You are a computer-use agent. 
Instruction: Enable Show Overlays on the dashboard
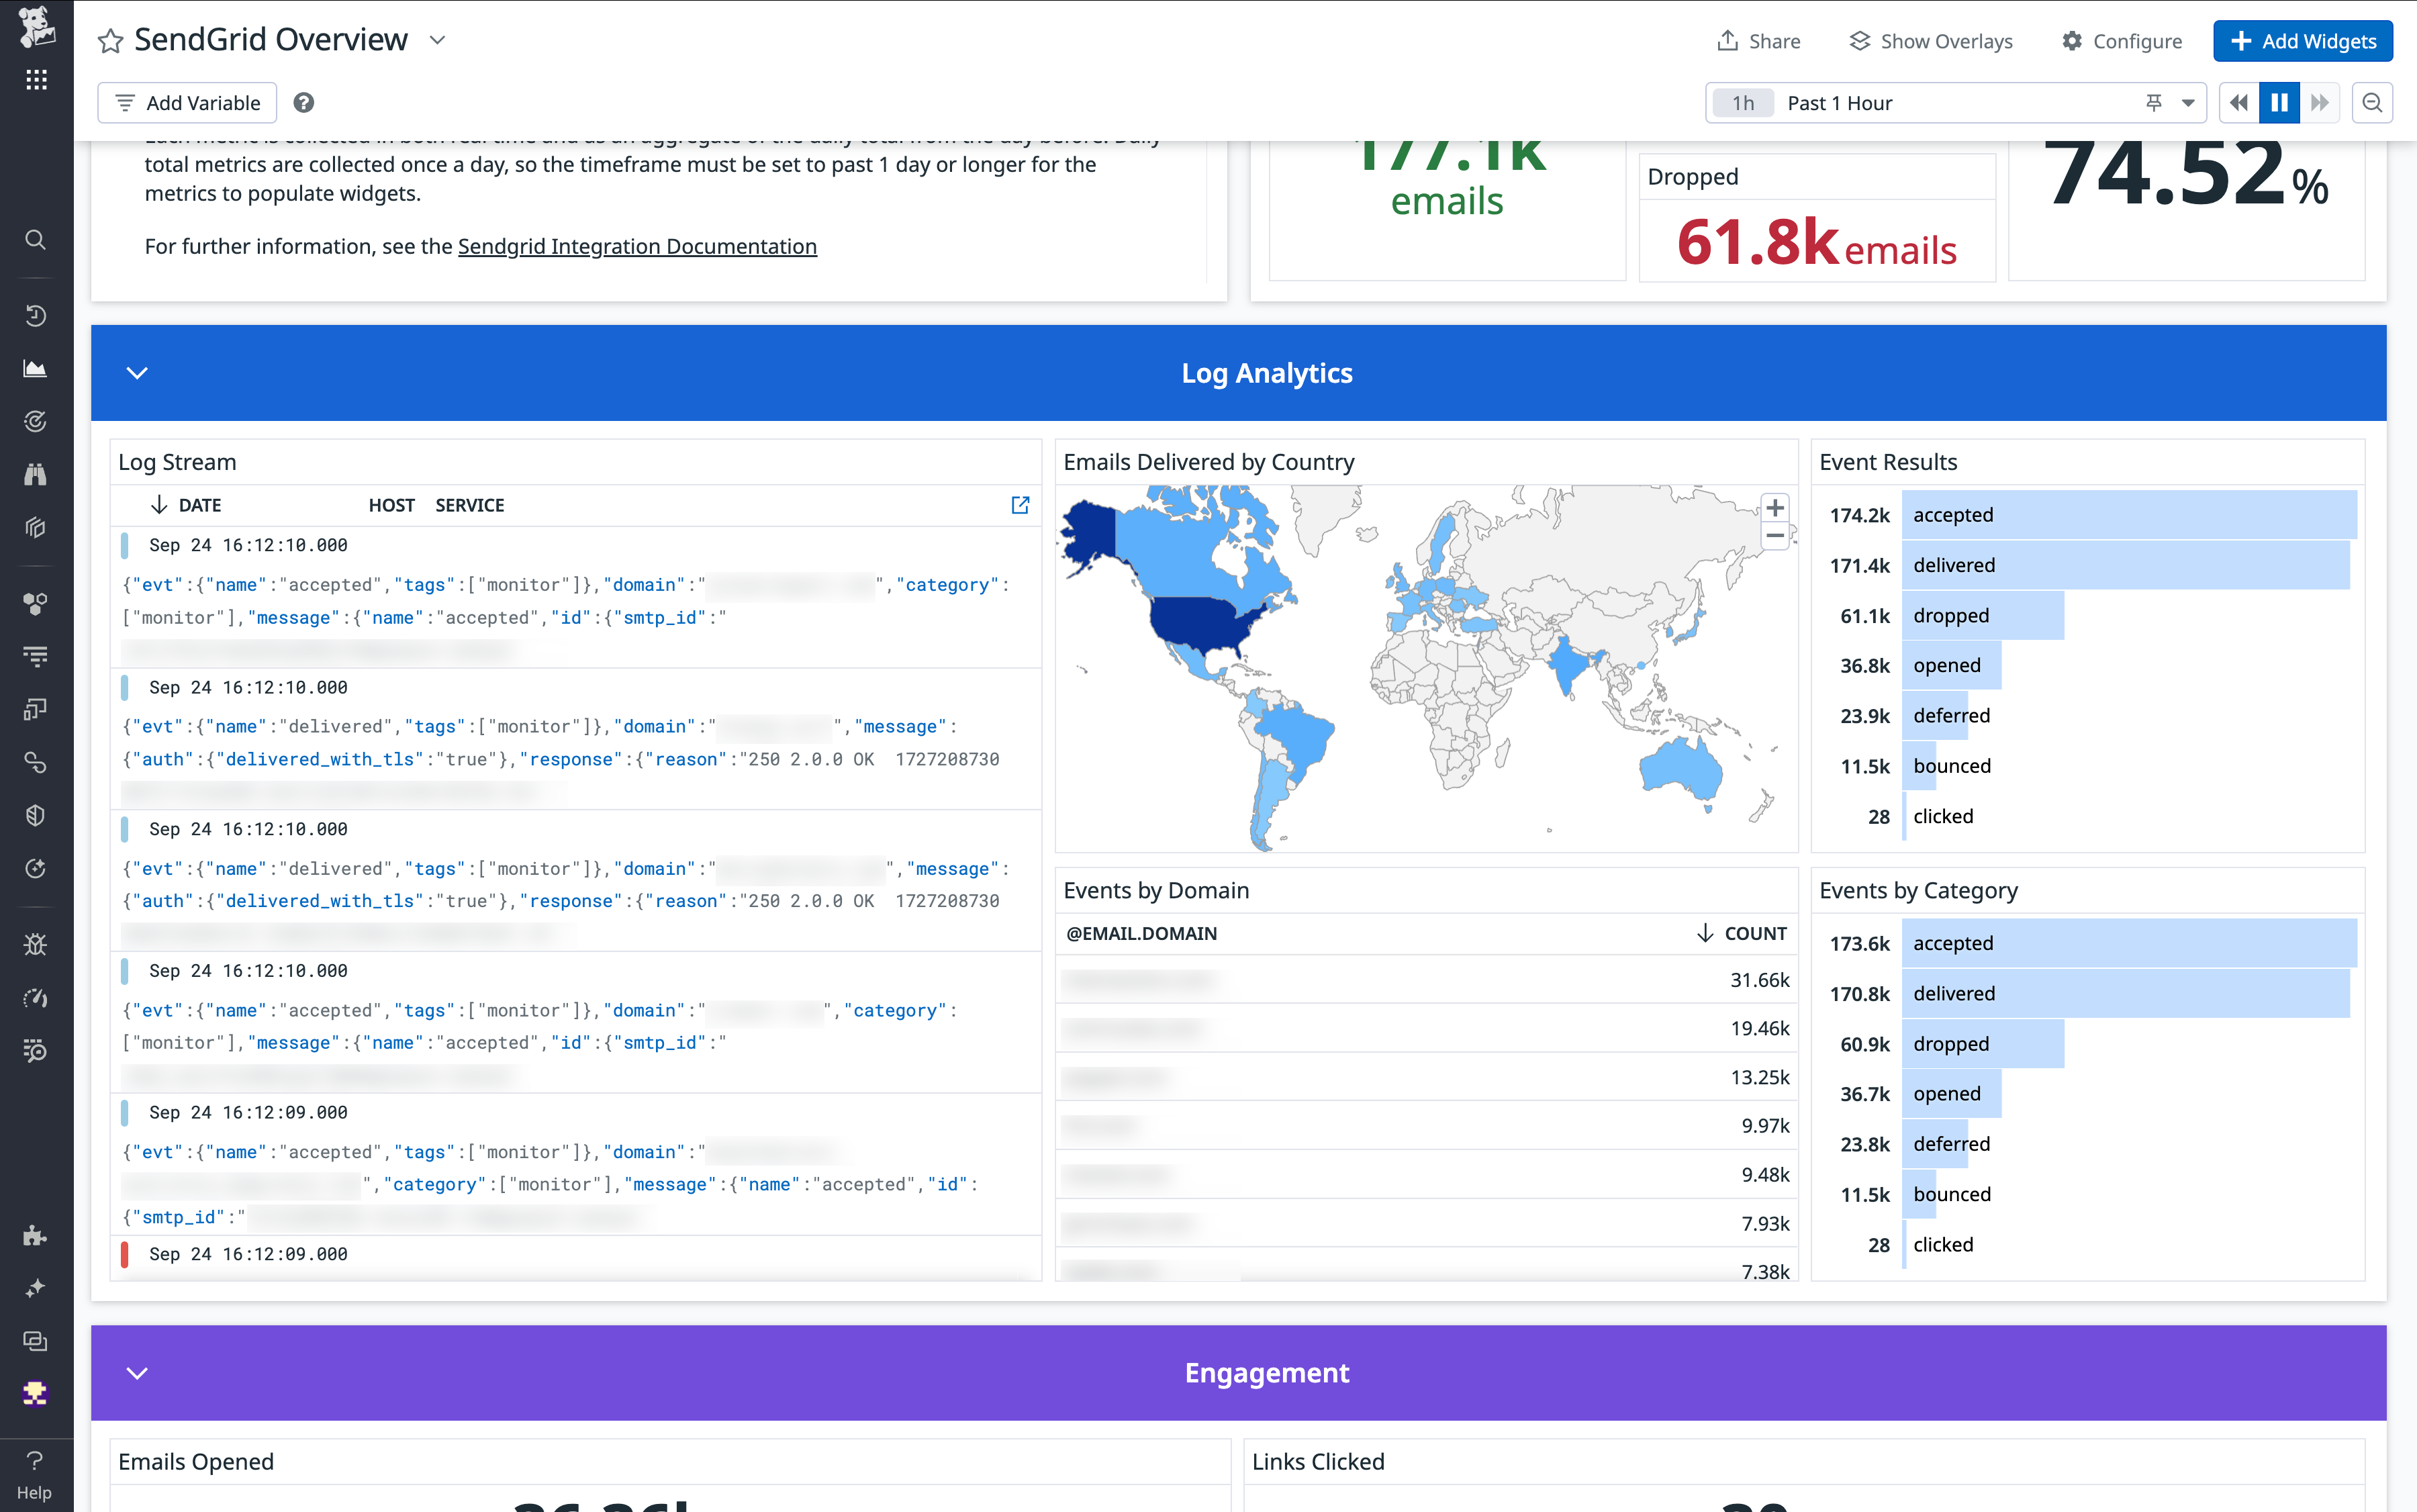[x=1930, y=41]
